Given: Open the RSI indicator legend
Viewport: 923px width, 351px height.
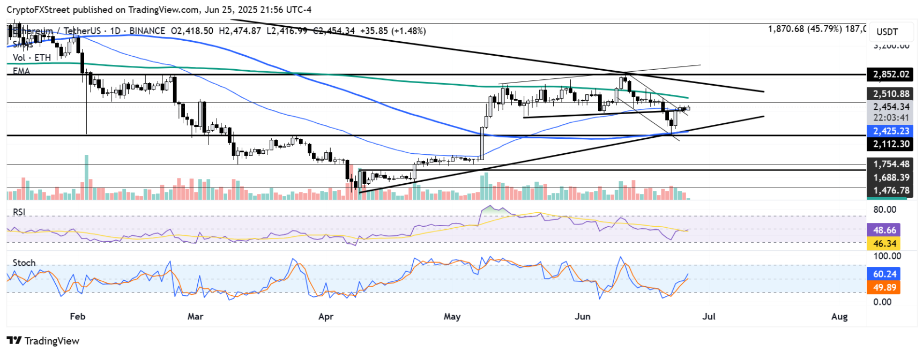Looking at the screenshot, I should (19, 212).
